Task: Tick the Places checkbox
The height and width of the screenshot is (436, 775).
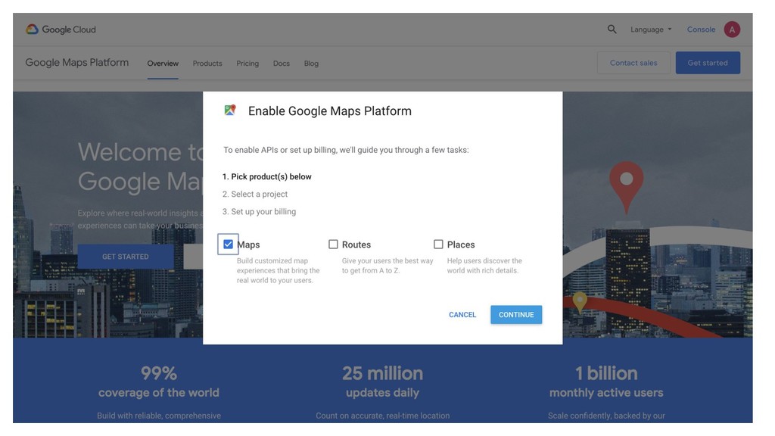Action: pyautogui.click(x=438, y=244)
